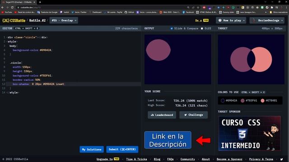Open Privacy & Terms footer link
The image size is (289, 162).
(261, 159)
